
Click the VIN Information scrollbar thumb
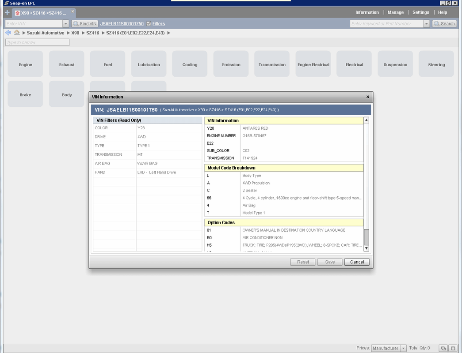coord(366,237)
